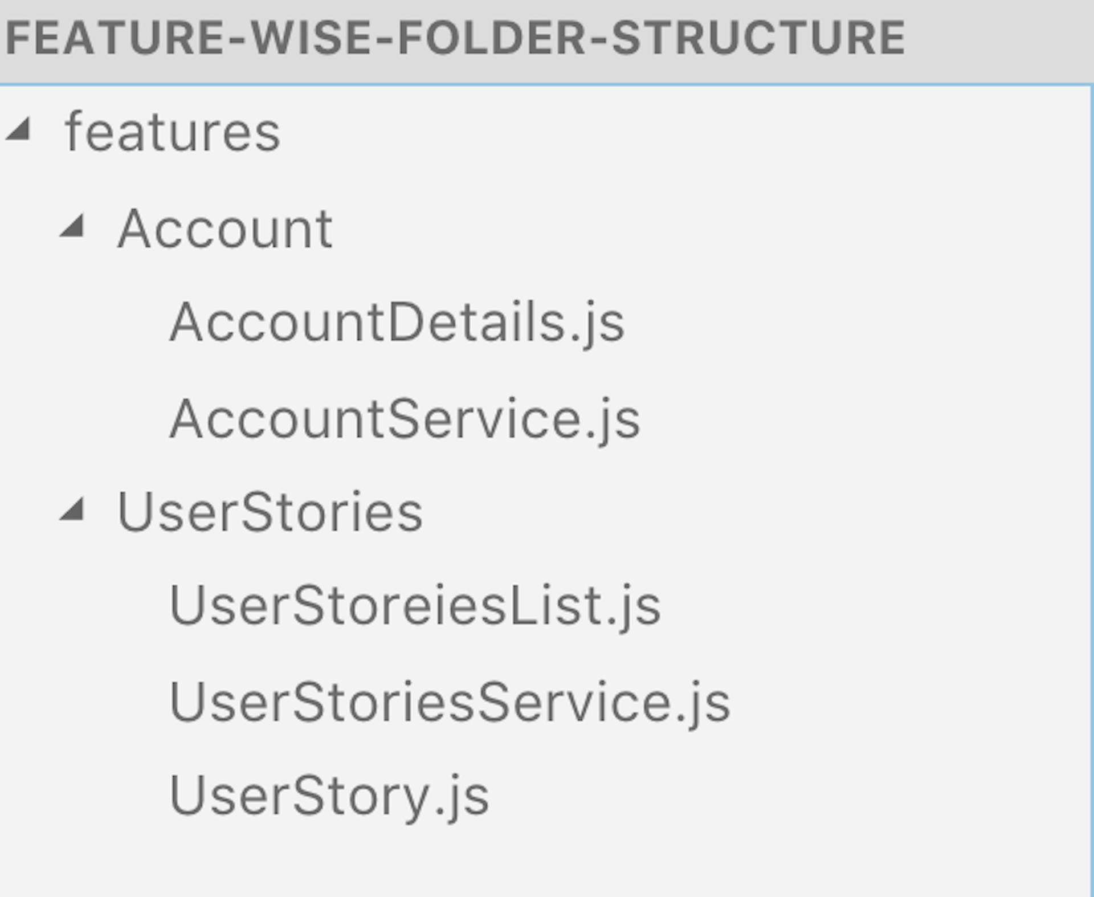Image resolution: width=1094 pixels, height=897 pixels.
Task: Click the blank space right of the UserStories row
Action: pos(741,512)
